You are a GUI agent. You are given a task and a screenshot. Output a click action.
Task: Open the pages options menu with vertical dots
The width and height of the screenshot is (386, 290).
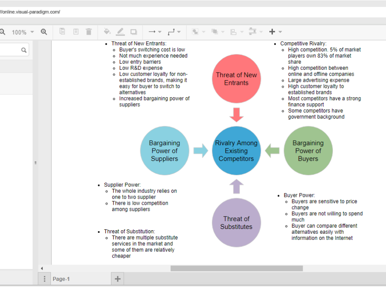44,279
